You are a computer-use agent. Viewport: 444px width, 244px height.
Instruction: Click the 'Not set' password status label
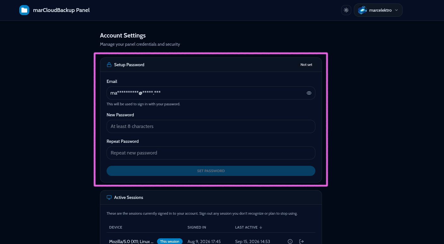306,65
